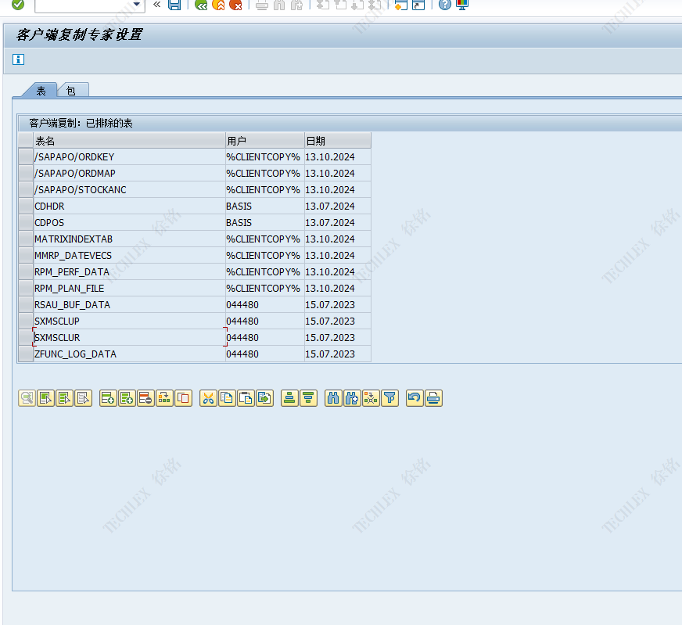The image size is (682, 625).
Task: Switch to the 包 tab
Action: tap(71, 91)
